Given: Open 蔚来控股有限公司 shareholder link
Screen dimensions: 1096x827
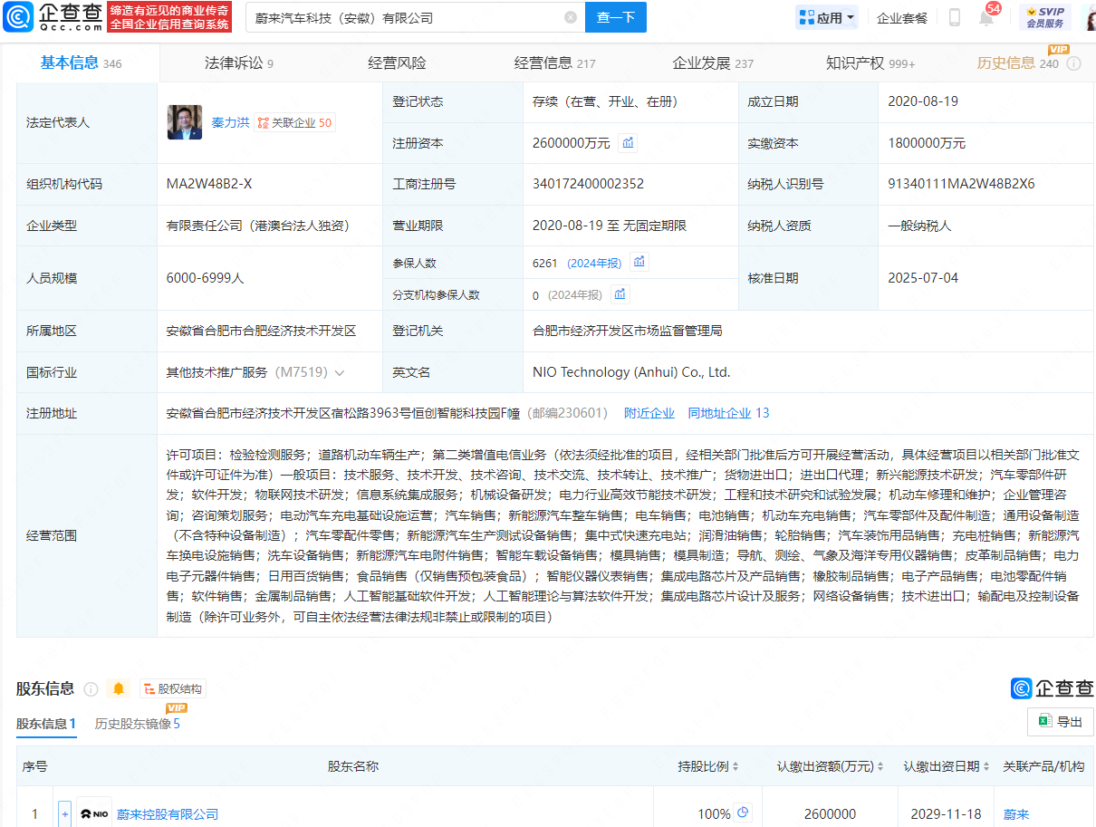Looking at the screenshot, I should 168,814.
